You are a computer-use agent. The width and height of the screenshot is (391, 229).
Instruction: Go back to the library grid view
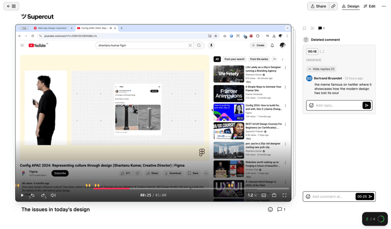11,6
